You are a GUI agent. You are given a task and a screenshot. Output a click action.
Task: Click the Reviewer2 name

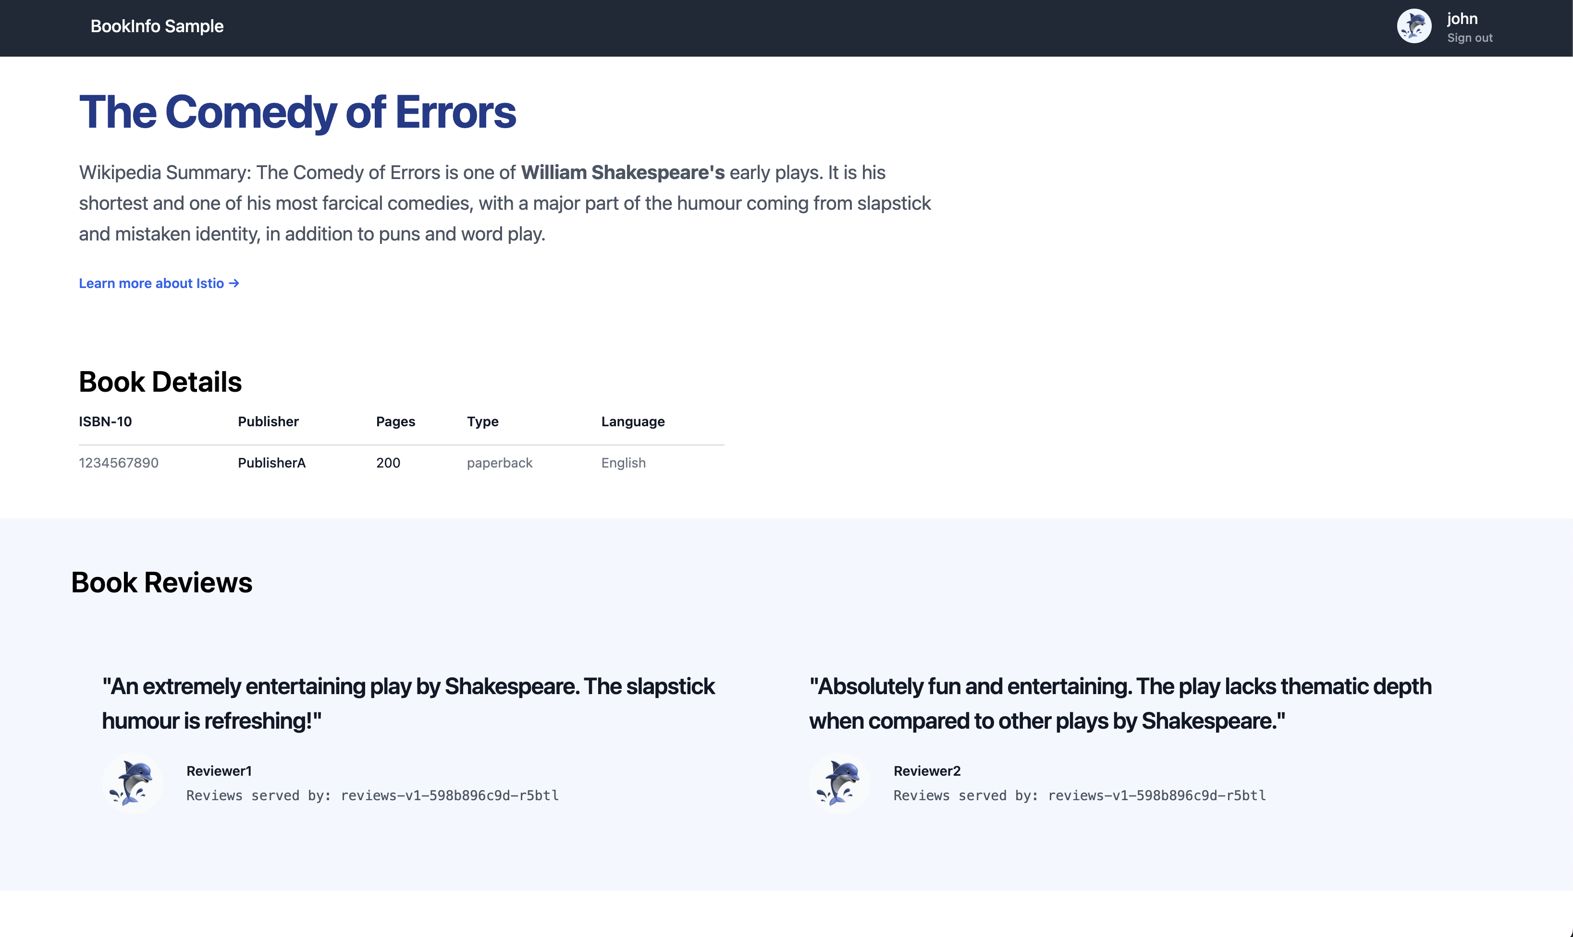point(927,771)
